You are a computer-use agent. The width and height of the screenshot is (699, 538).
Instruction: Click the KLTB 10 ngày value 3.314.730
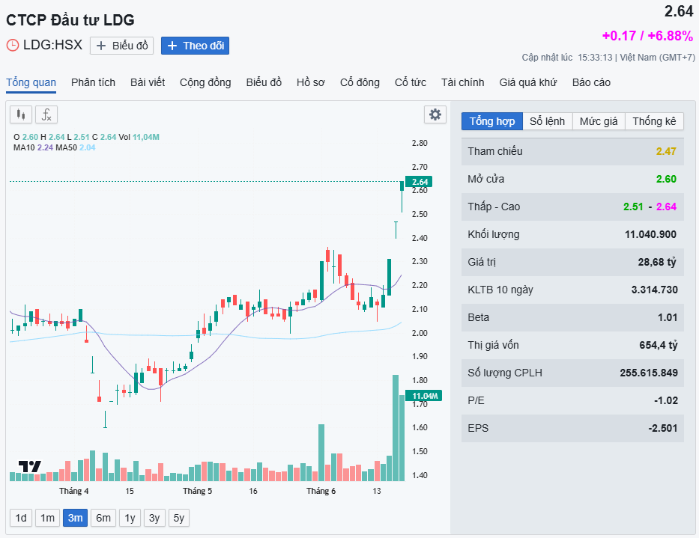654,290
